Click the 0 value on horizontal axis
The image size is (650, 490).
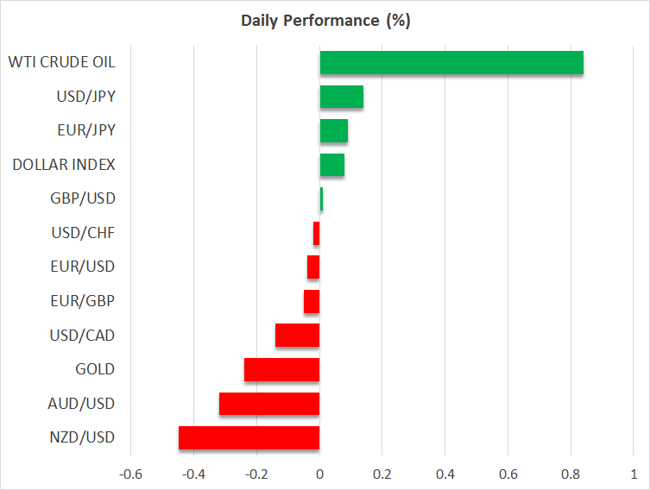(x=319, y=474)
